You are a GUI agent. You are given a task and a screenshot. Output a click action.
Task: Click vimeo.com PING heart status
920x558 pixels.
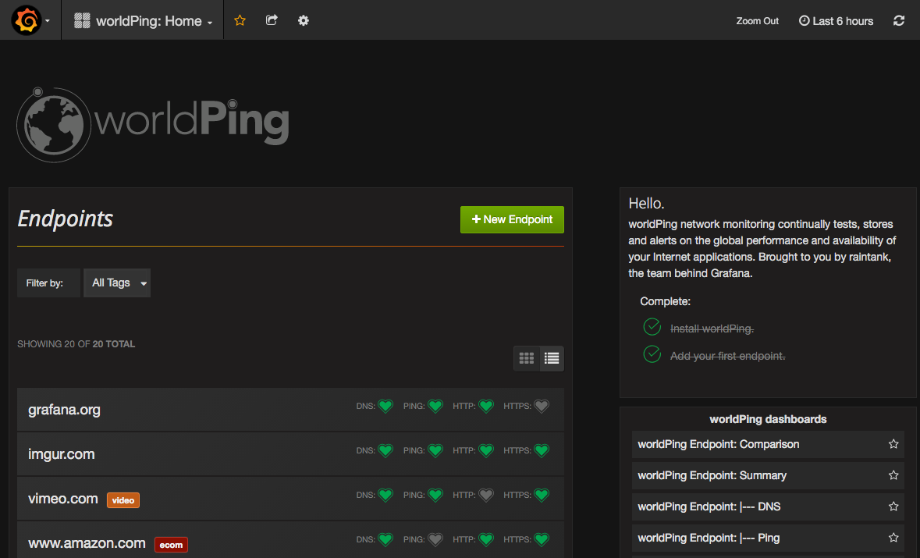tap(435, 496)
